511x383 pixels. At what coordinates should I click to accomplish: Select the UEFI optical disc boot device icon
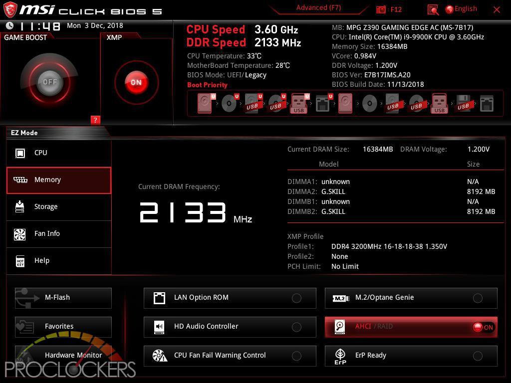click(x=230, y=103)
